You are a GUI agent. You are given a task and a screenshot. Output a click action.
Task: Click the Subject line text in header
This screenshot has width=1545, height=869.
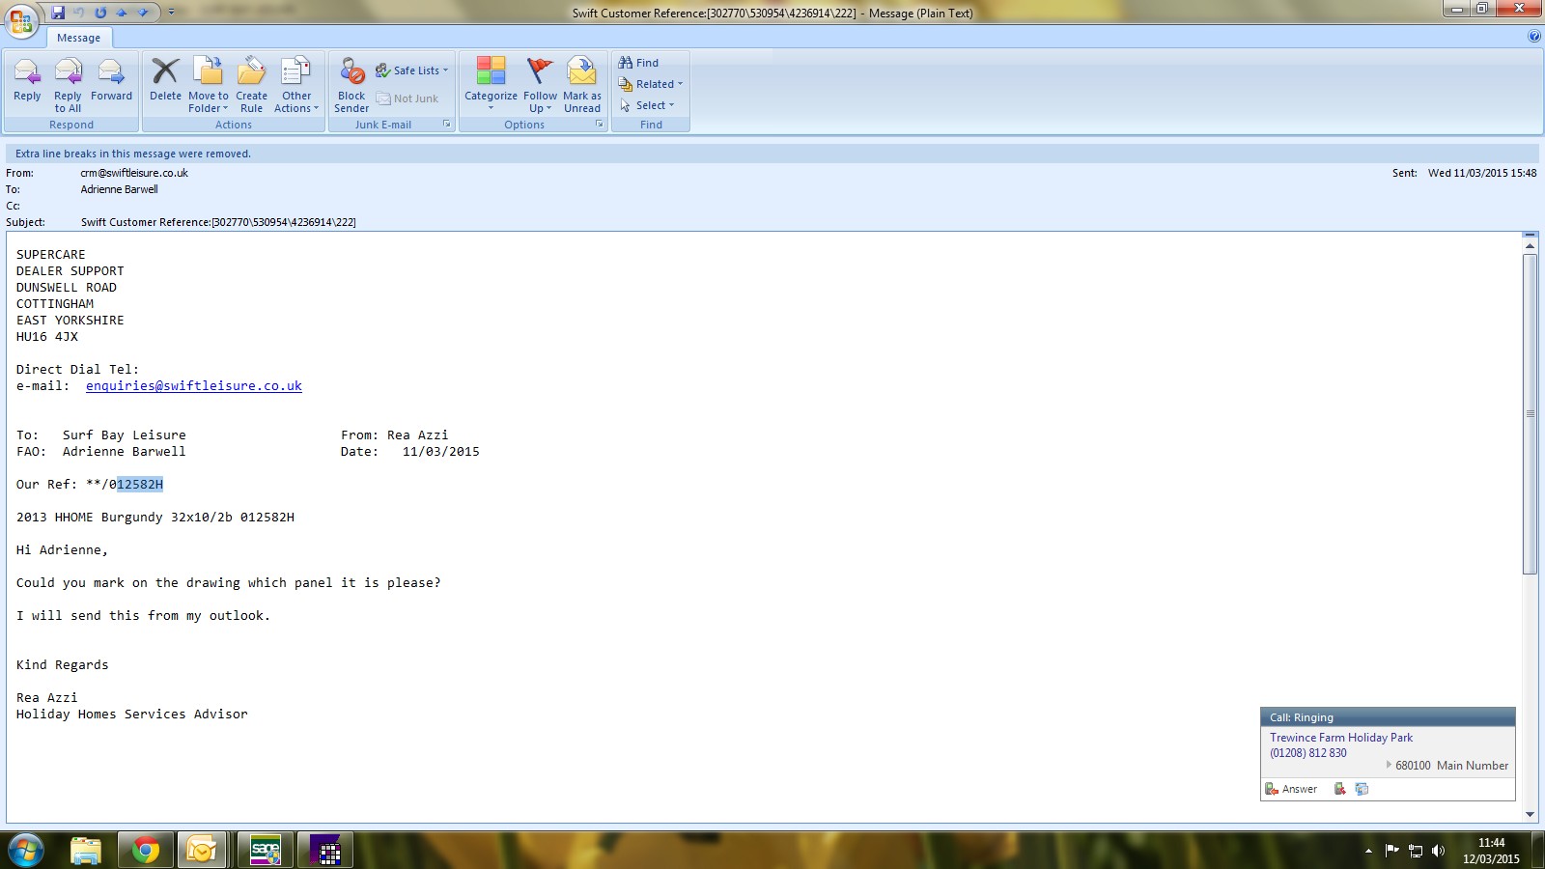218,222
